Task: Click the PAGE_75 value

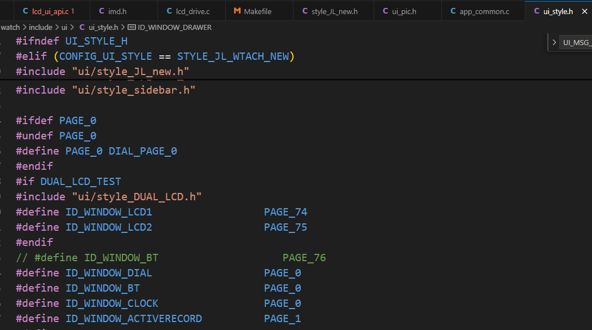Action: click(x=286, y=227)
